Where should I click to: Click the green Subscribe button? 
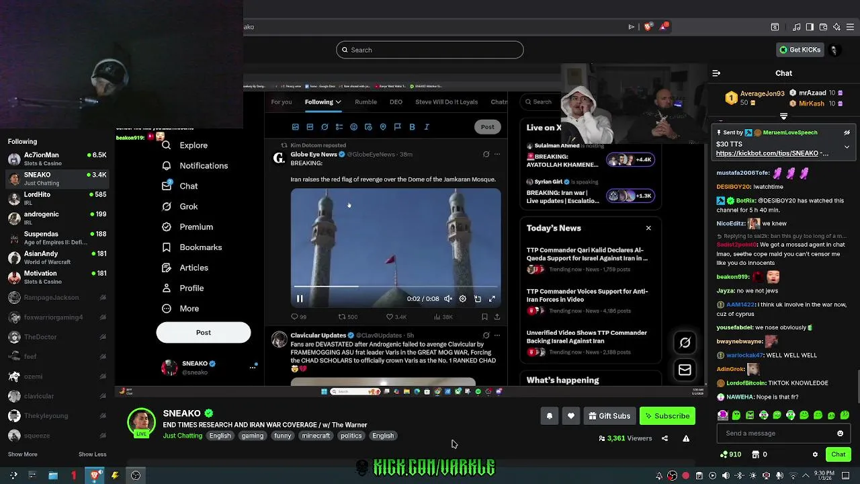click(x=667, y=416)
